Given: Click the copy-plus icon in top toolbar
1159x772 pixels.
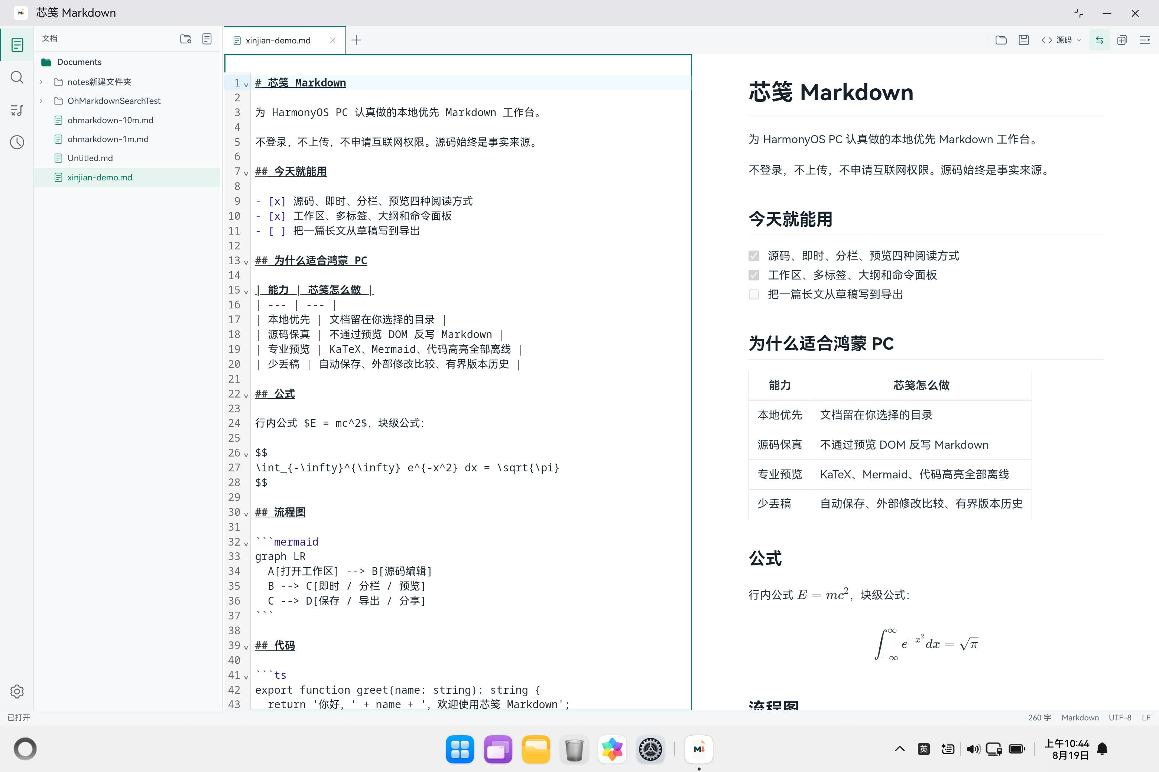Looking at the screenshot, I should 1122,40.
